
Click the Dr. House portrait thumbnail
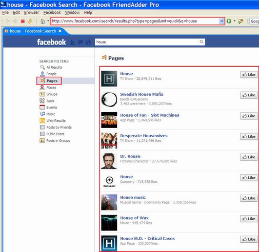click(x=109, y=161)
